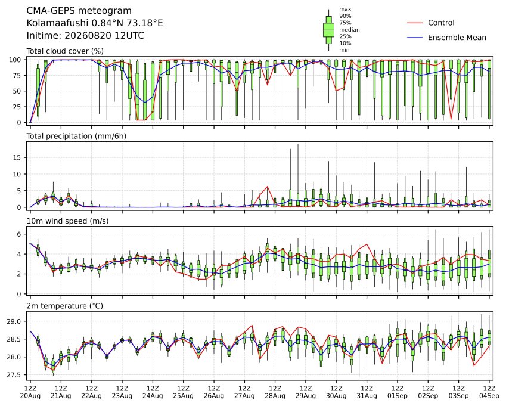
Task: Click the CMA-GEPS meteogram title
Action: (79, 11)
